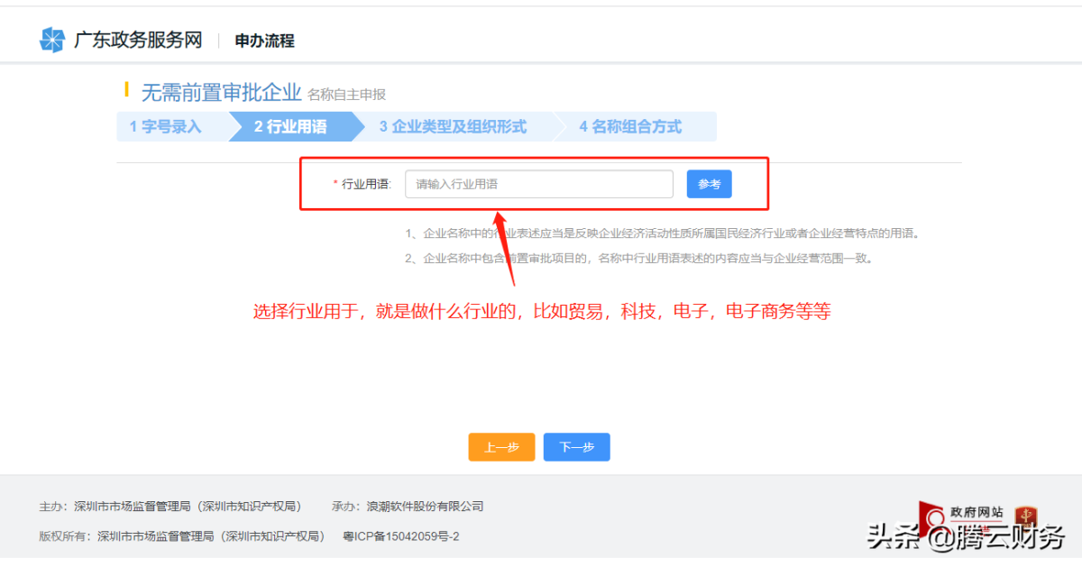Click the yellow bar beside 无需前置审批企业

pyautogui.click(x=127, y=90)
